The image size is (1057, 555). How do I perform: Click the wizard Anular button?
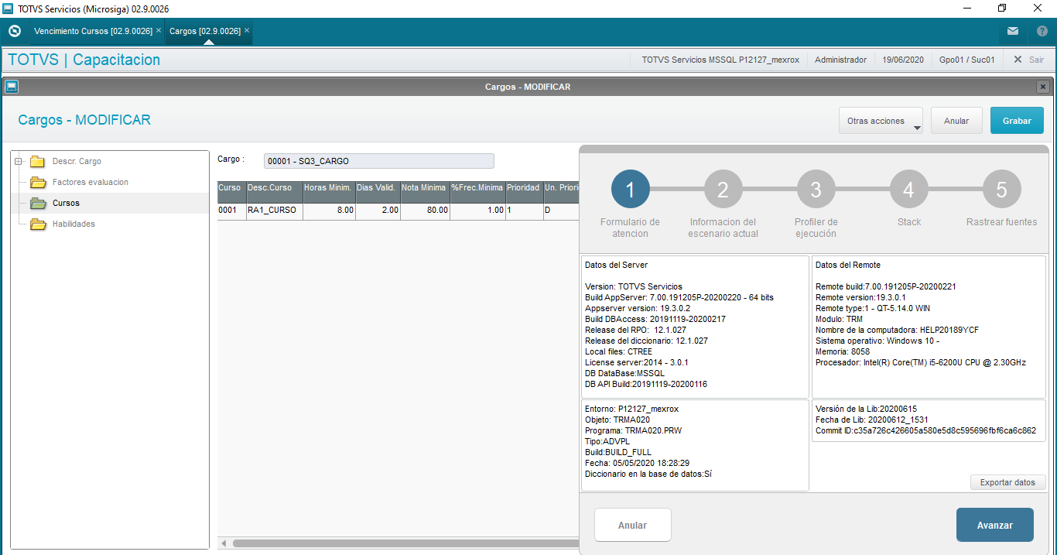tap(632, 525)
